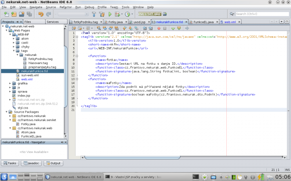
Task: Click the Undo toolbar icon
Action: 41,14
